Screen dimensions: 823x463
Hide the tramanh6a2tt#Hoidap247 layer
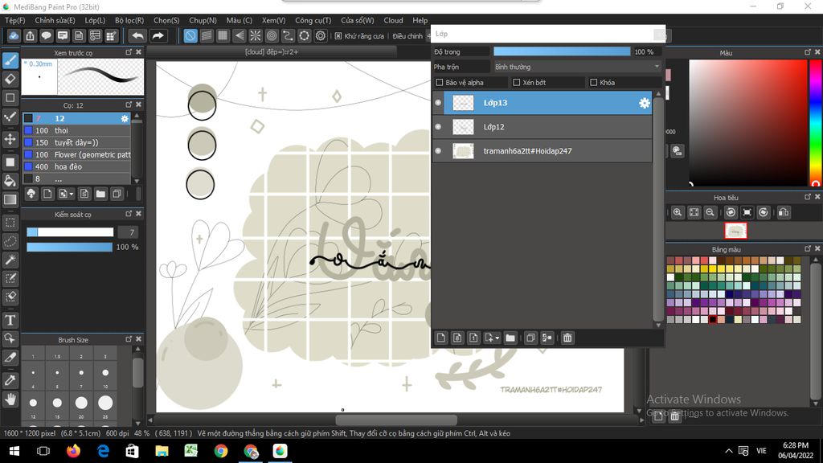coord(438,150)
